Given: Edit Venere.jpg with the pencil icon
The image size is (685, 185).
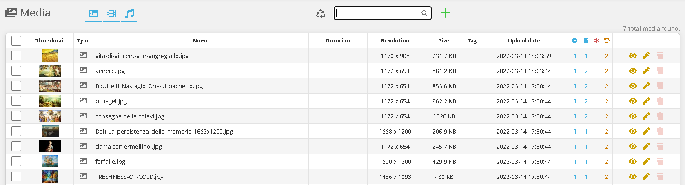Looking at the screenshot, I should tap(646, 71).
